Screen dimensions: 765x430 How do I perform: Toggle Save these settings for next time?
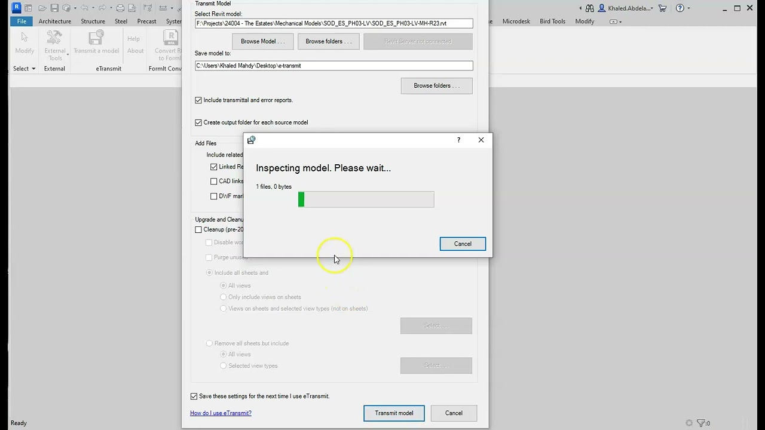(194, 397)
